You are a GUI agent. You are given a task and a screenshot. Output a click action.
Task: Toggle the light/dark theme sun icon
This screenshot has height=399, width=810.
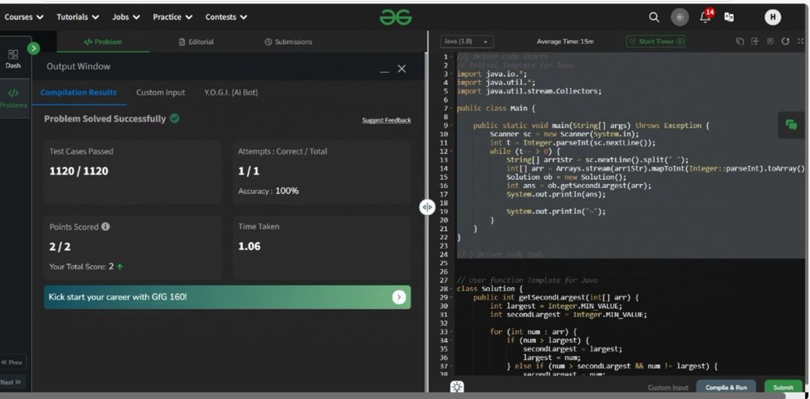(x=680, y=17)
